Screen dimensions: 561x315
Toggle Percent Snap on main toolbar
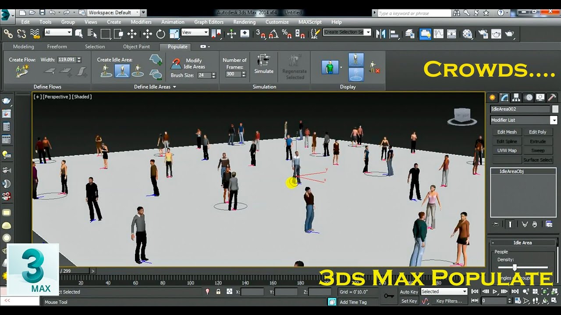287,33
